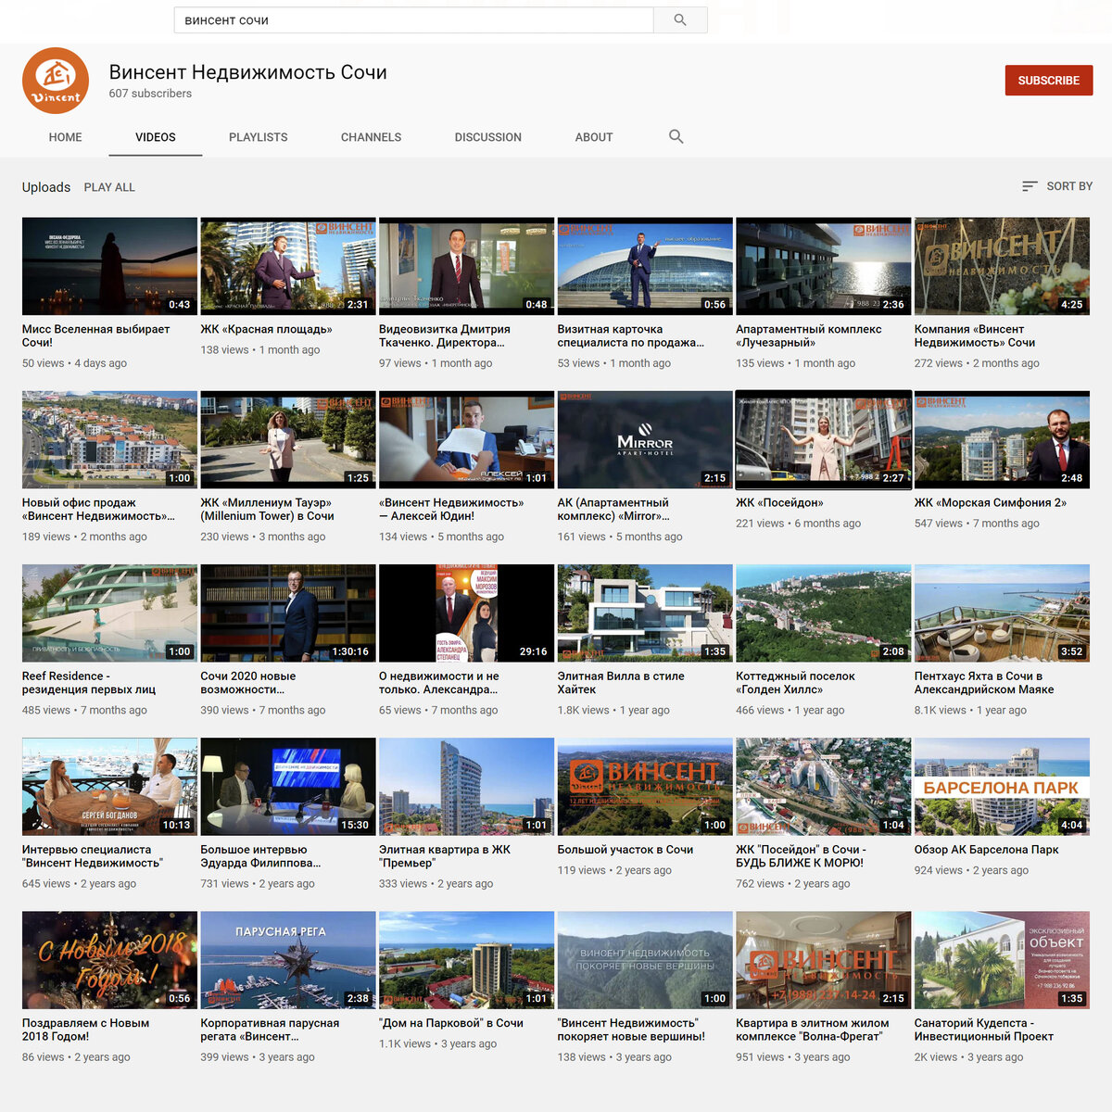Open the ЖК "Премьер" apartment thumbnail
This screenshot has height=1112, width=1112.
466,787
